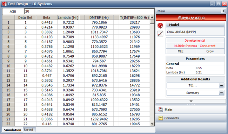Click the scrollbar down arrow
The image size is (228, 134).
[x=152, y=124]
